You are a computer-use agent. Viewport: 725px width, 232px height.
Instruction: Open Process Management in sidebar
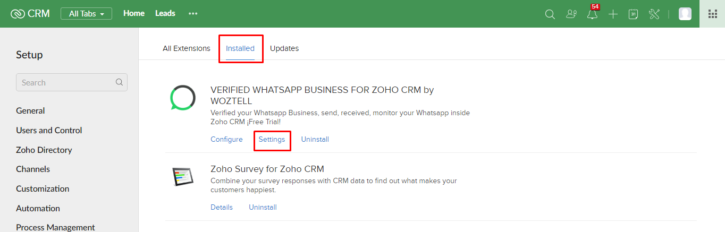point(55,227)
